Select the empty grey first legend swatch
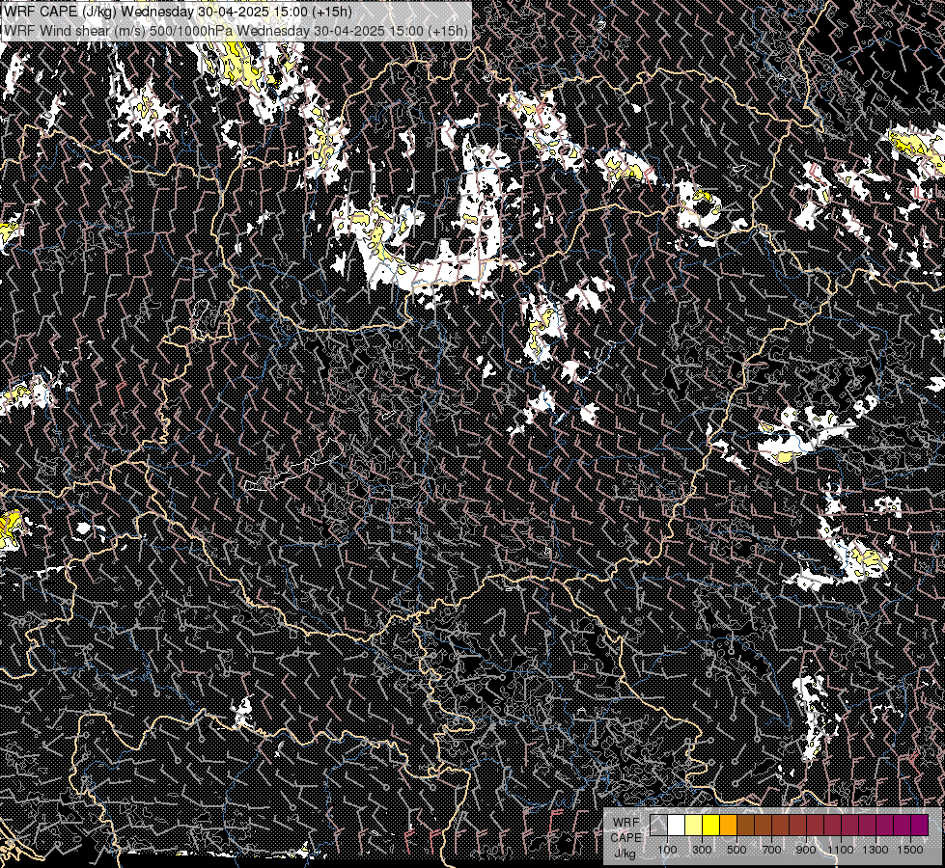The height and width of the screenshot is (868, 945). point(658,825)
